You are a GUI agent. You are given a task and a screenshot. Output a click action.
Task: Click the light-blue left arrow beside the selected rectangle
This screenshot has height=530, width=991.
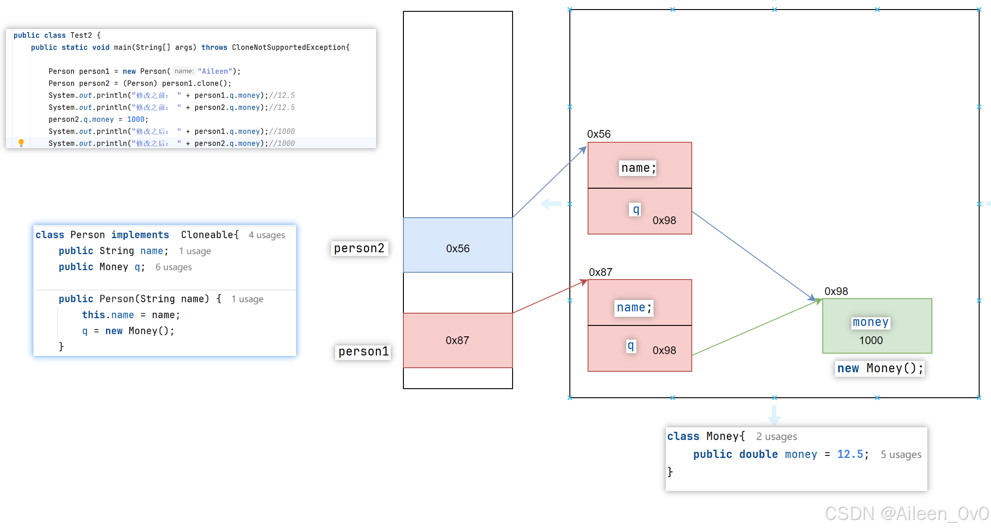pos(551,204)
